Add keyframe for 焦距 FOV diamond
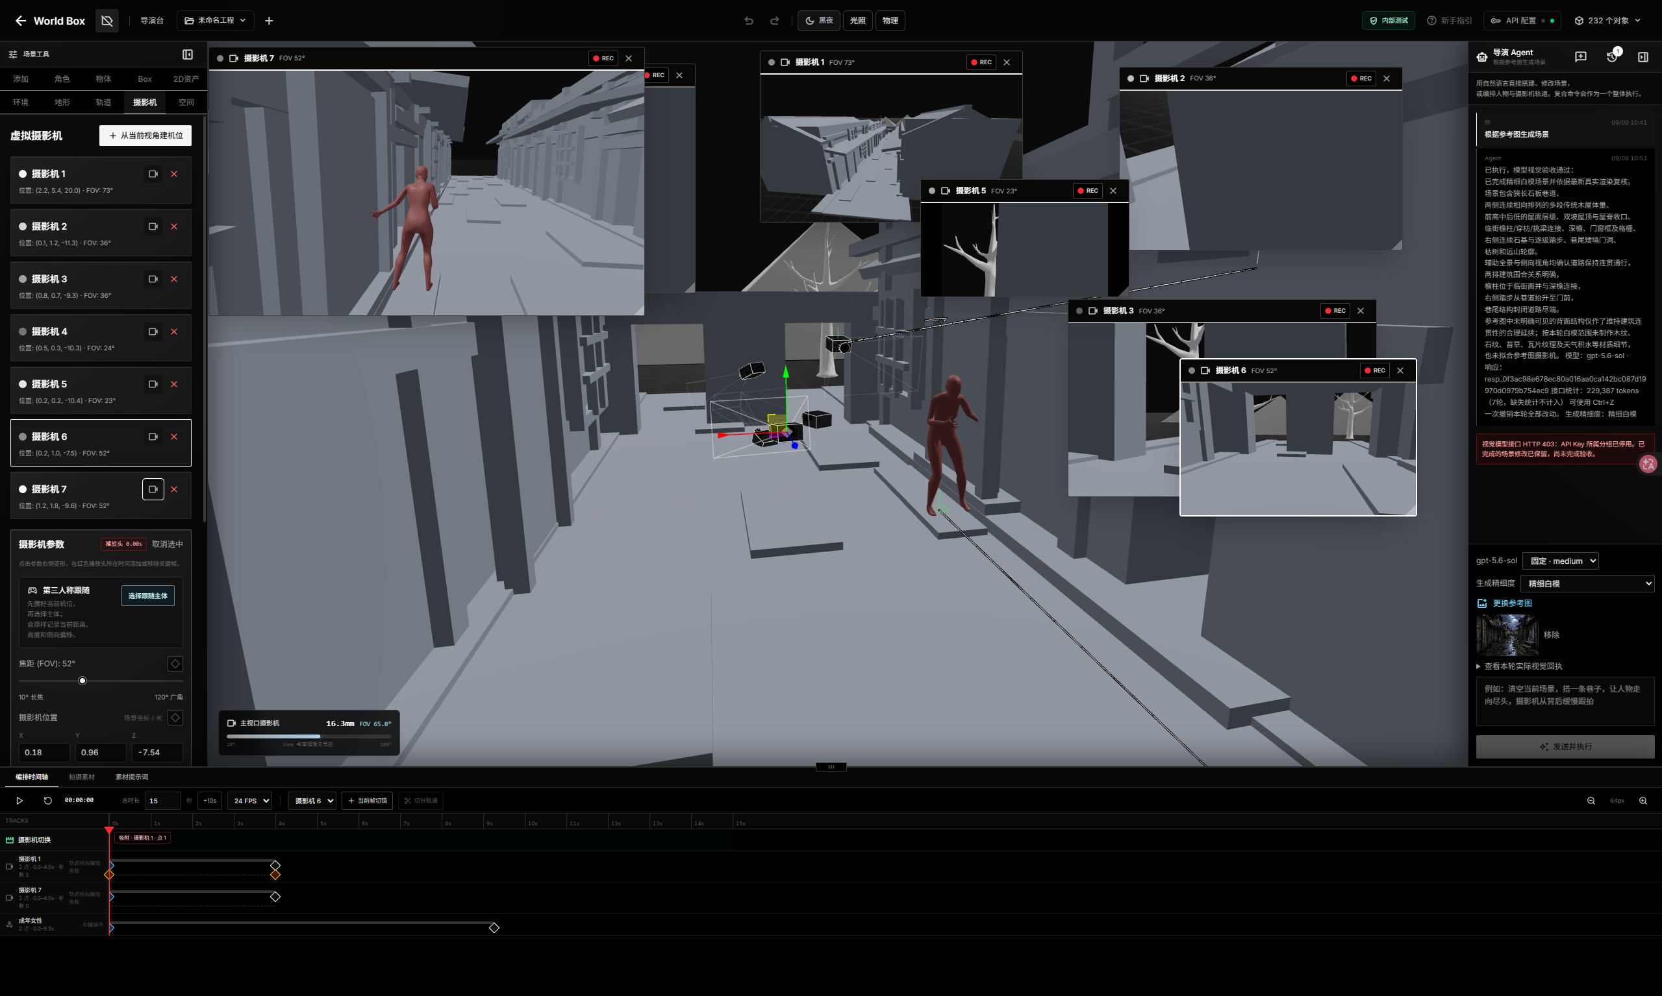Viewport: 1662px width, 996px height. tap(175, 664)
